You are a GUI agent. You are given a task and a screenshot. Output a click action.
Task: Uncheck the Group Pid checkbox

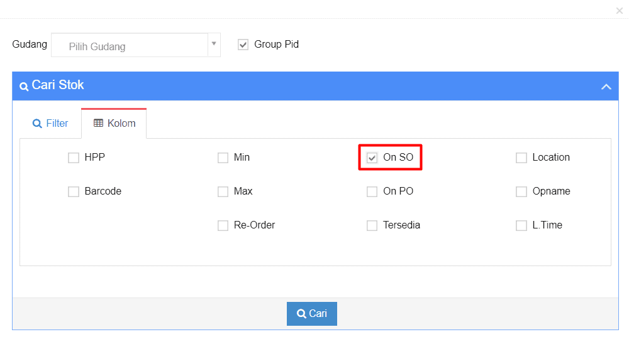click(x=243, y=45)
